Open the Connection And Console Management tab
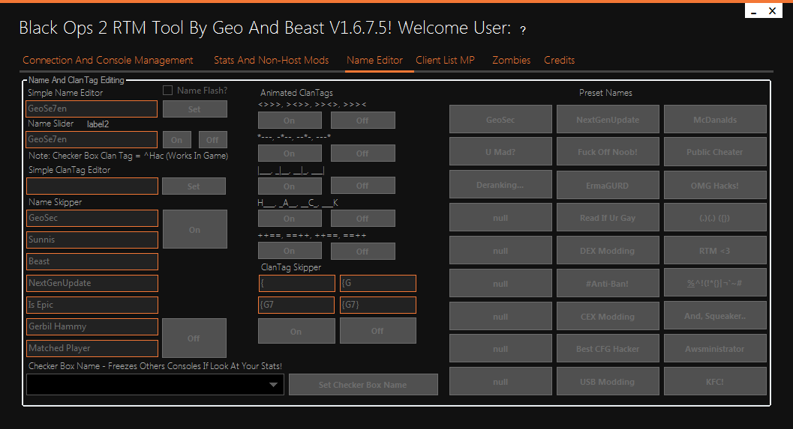The width and height of the screenshot is (793, 429). (108, 60)
